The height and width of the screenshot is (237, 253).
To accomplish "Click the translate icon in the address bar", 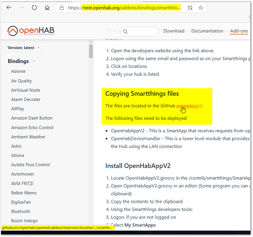I will (190, 8).
